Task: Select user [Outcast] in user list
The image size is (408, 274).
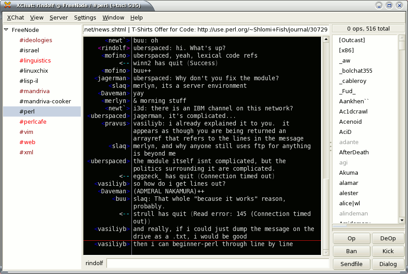Action: point(352,40)
